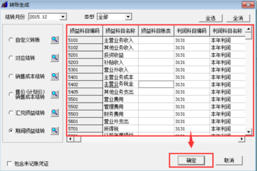Click the 主营业务收入 cell

(x=120, y=40)
